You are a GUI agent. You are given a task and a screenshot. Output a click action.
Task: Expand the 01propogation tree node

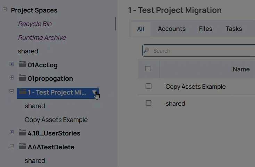click(x=11, y=78)
